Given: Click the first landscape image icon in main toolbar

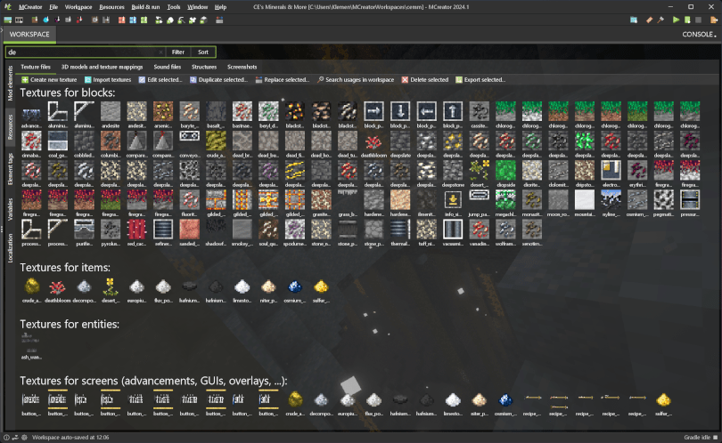Looking at the screenshot, I should 8,20.
